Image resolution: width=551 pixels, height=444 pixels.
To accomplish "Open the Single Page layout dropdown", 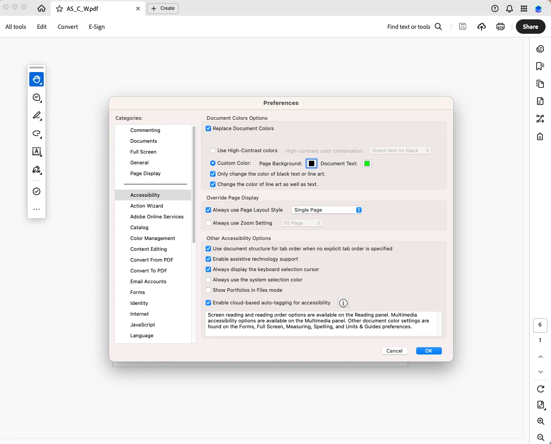I will click(x=327, y=210).
